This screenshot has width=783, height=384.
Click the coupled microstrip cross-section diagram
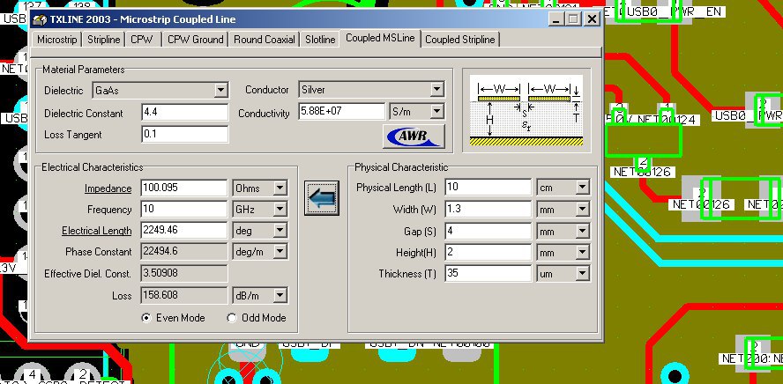tap(526, 111)
